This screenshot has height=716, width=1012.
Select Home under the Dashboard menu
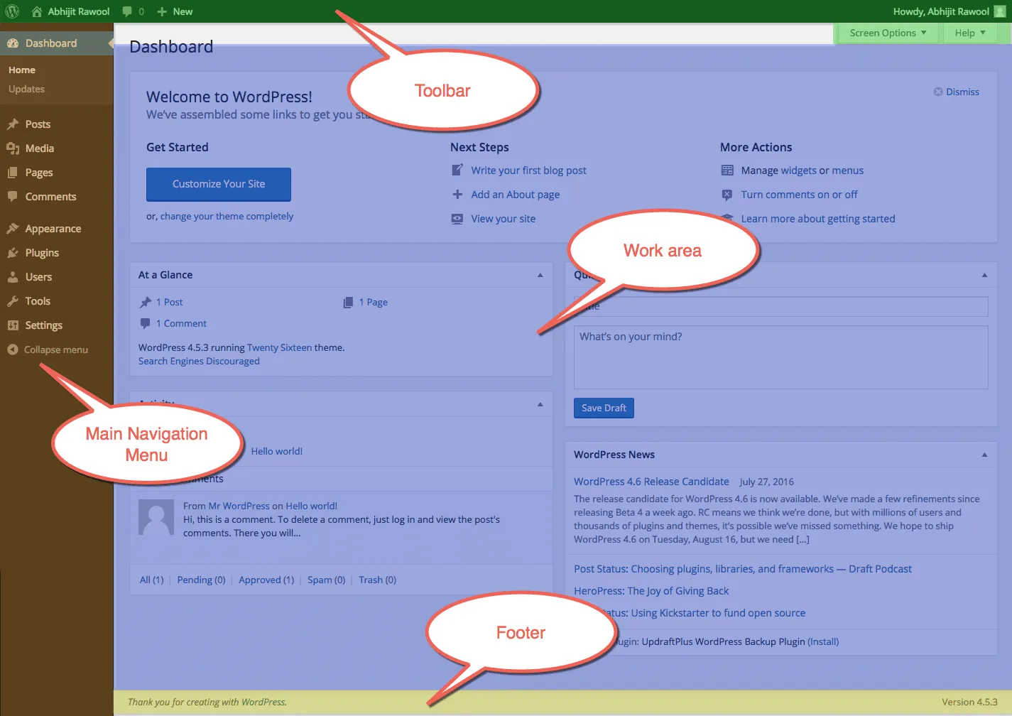22,70
